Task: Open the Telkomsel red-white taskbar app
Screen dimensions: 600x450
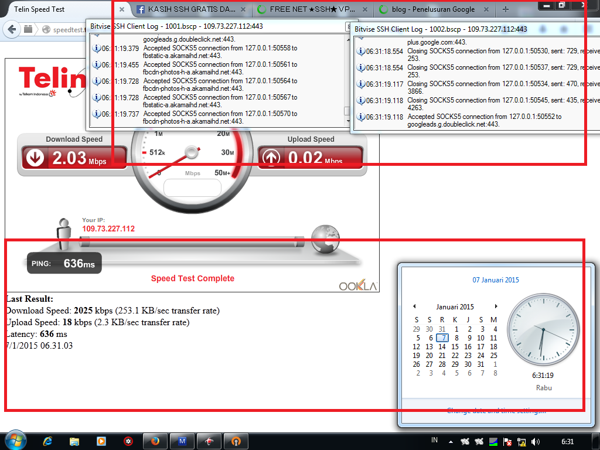Action: [209, 442]
